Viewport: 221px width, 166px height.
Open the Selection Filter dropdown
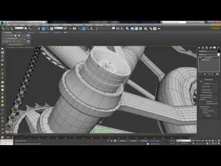click(19, 28)
